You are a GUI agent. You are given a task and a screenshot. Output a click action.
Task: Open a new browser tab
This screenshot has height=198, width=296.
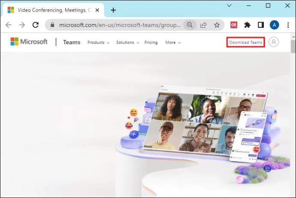tap(113, 10)
